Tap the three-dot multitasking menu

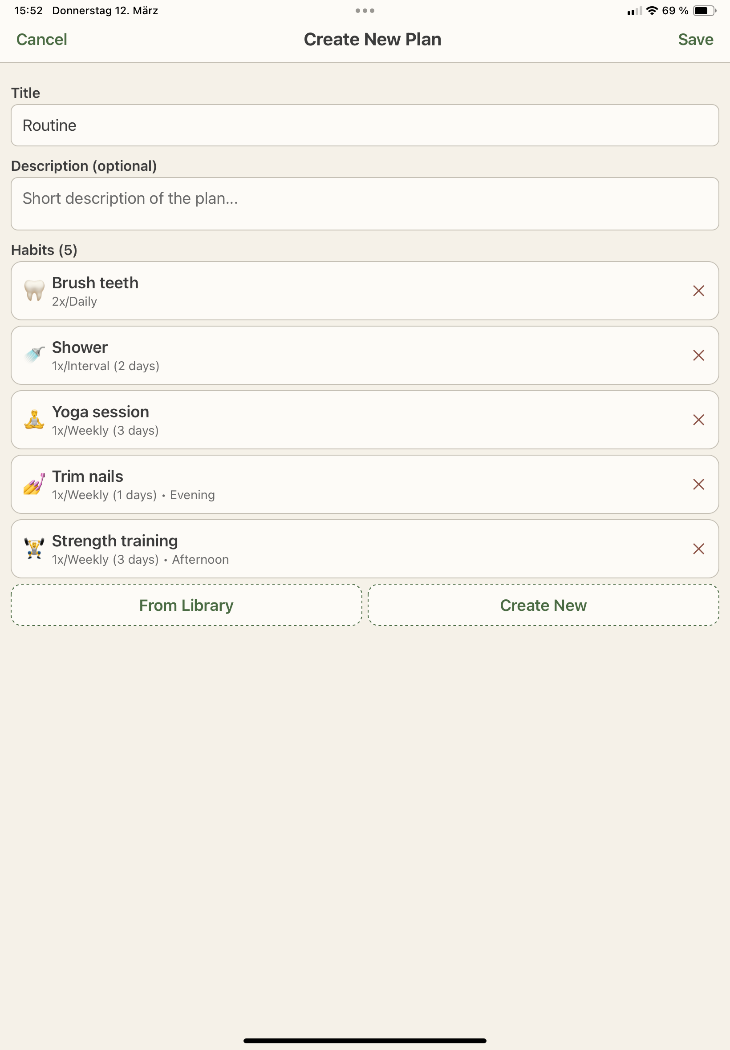365,11
